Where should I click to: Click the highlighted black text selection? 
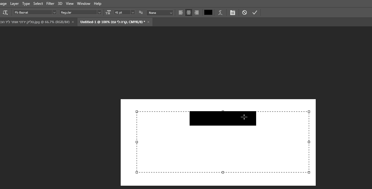click(x=223, y=118)
